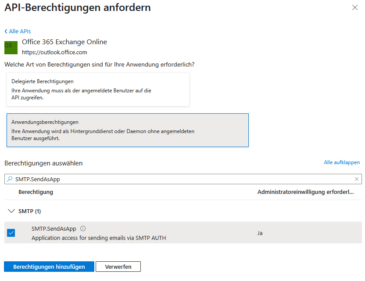This screenshot has height=281, width=365.
Task: Close the API-Berechtigungen anfordern panel
Action: coord(355,8)
